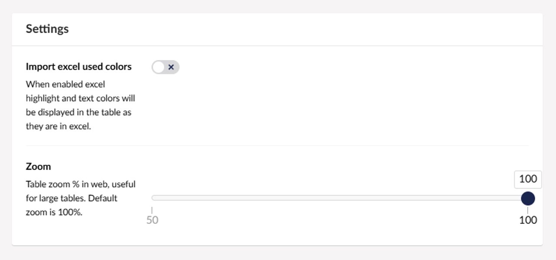Click the tick mark above the 50 label

(152, 210)
